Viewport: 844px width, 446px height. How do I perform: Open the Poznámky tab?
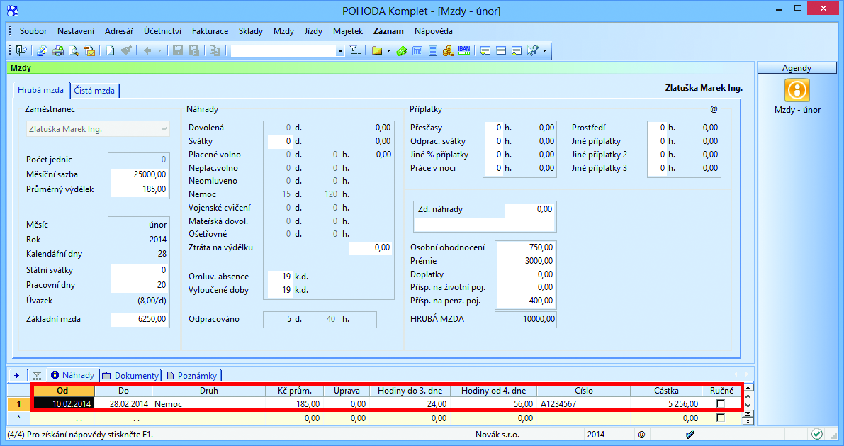tap(192, 375)
